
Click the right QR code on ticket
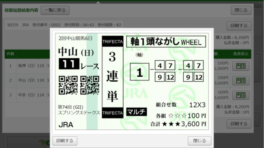(90, 85)
